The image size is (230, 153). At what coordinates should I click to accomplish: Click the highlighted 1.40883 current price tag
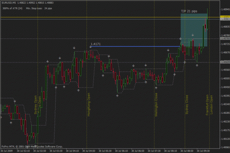(x=225, y=19)
